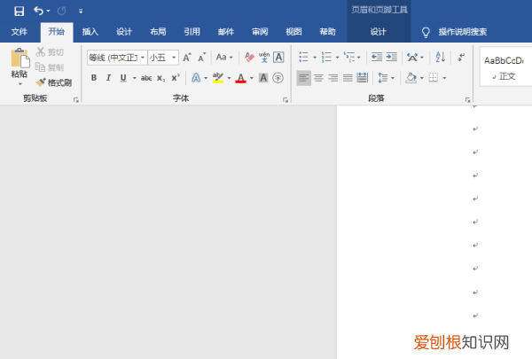Image resolution: width=532 pixels, height=359 pixels.
Task: Apply paragraph shading paint bucket
Action: 411,78
